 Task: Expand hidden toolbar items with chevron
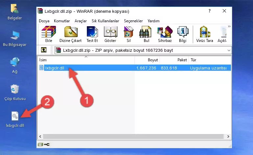click(229, 26)
